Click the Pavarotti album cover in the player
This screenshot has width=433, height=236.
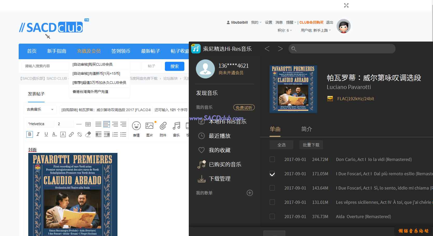[x=293, y=89]
